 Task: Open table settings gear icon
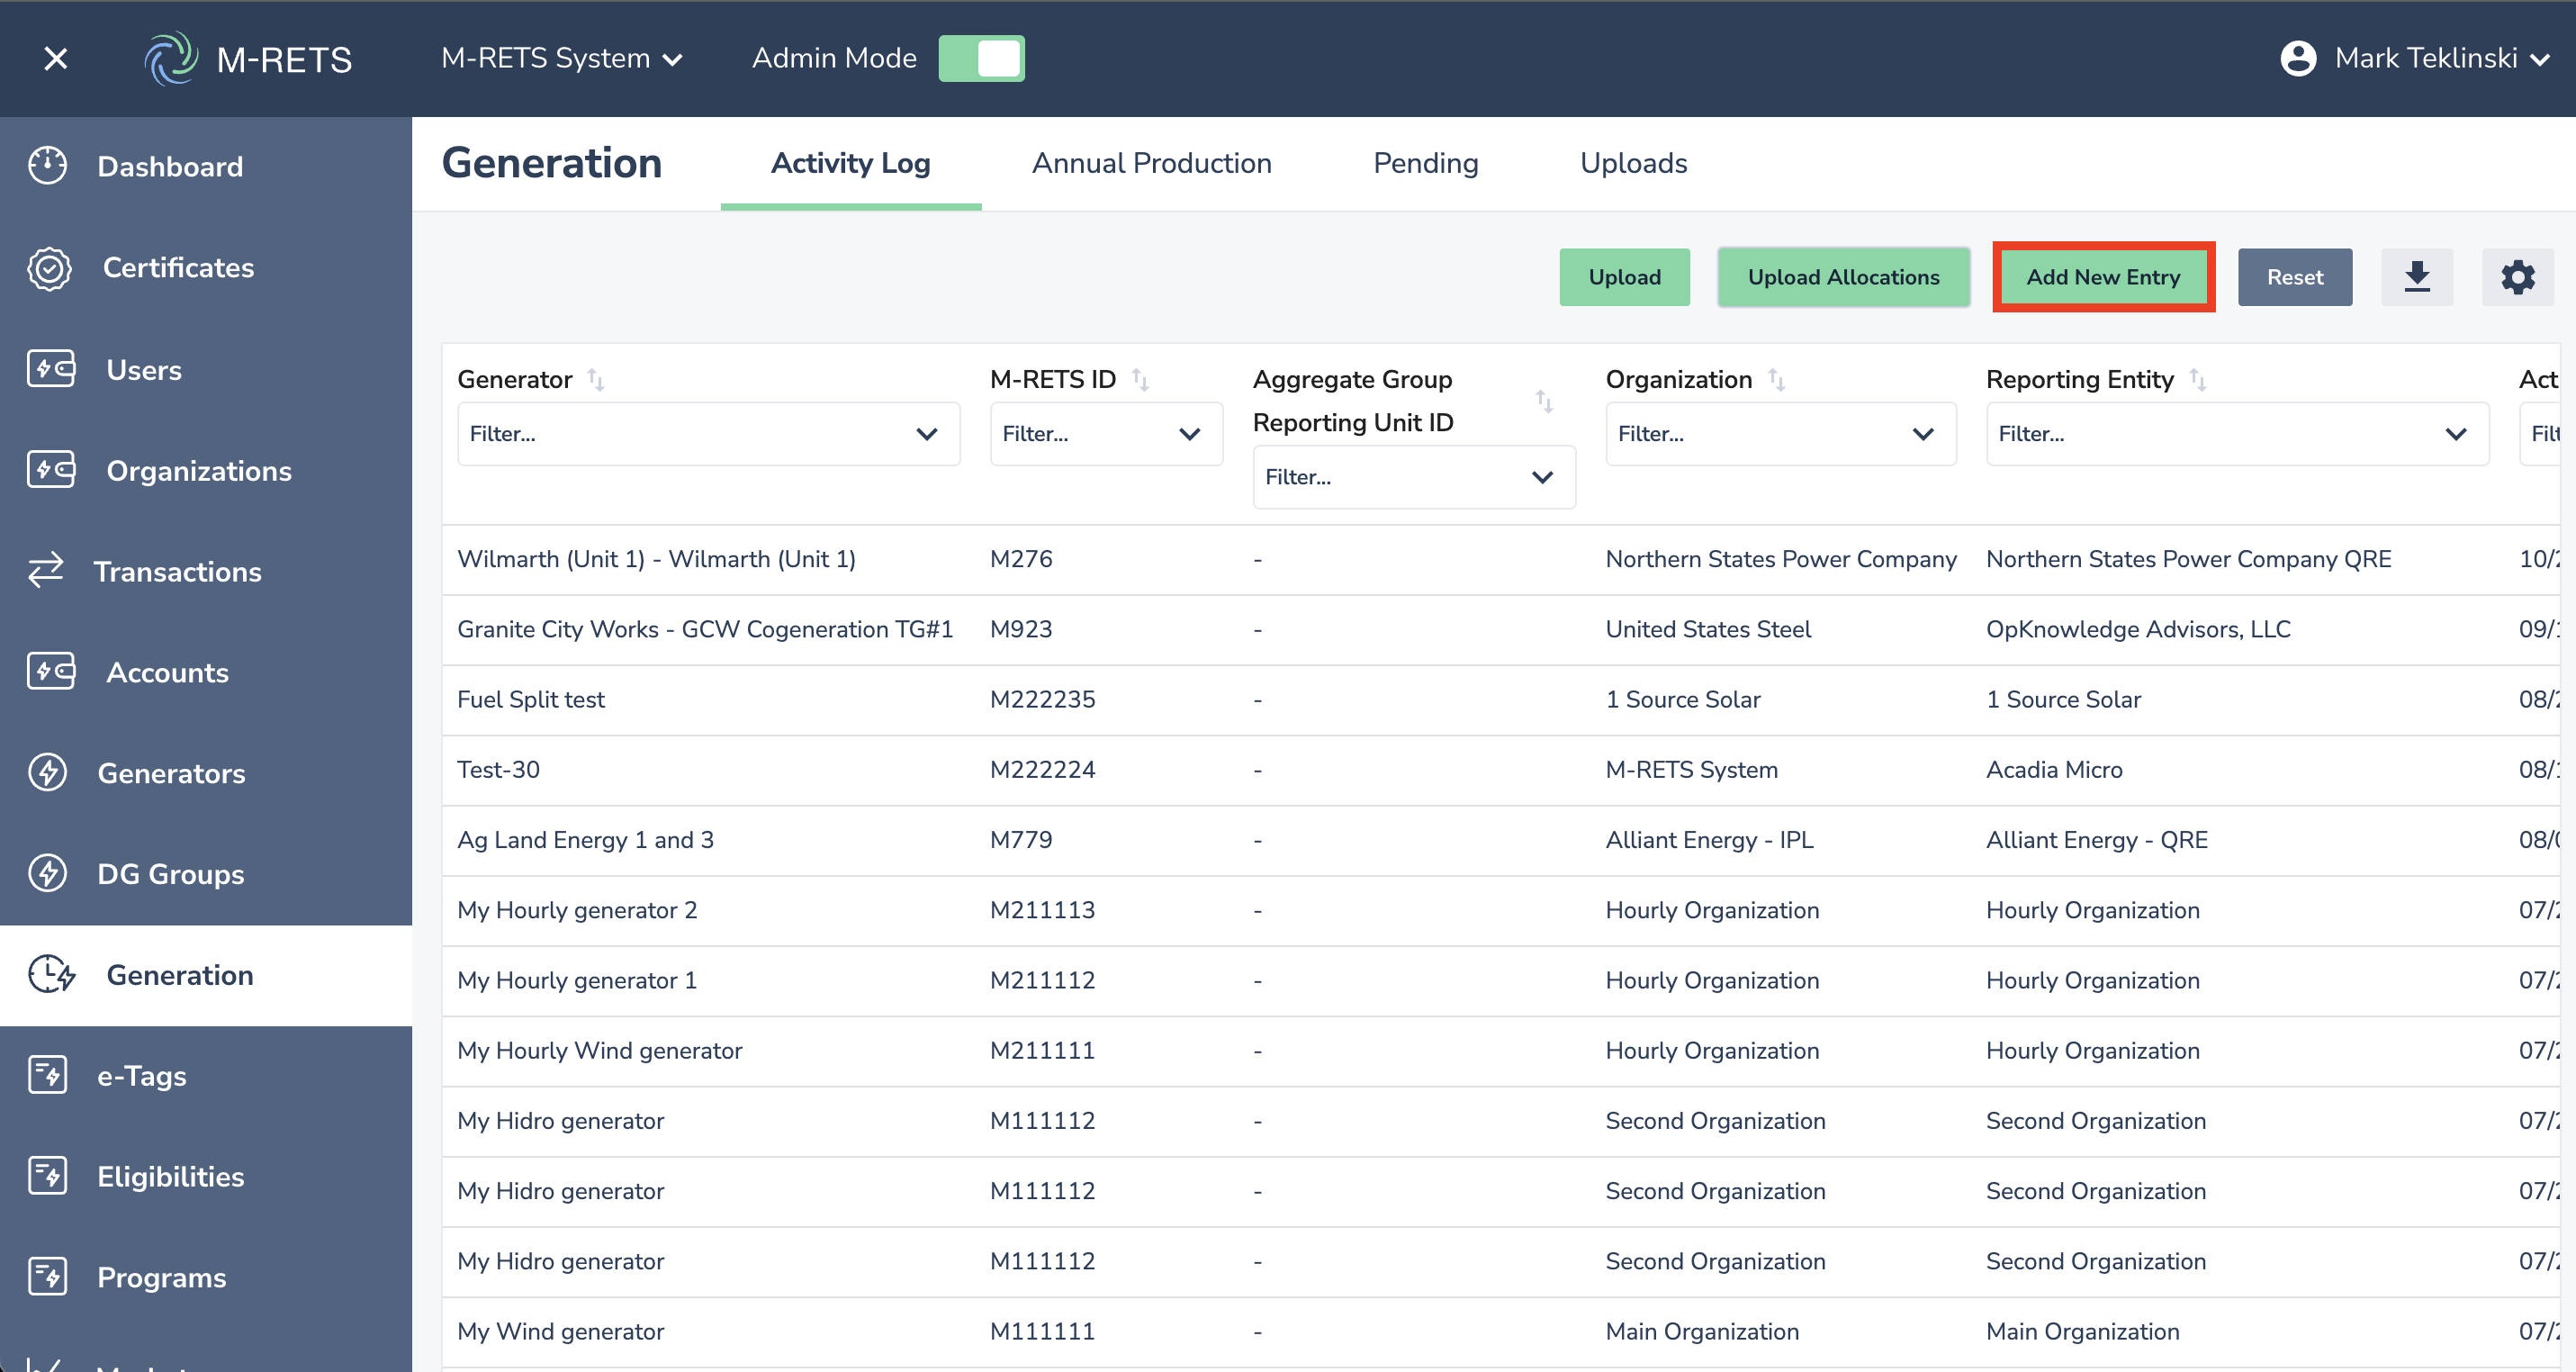click(x=2517, y=277)
